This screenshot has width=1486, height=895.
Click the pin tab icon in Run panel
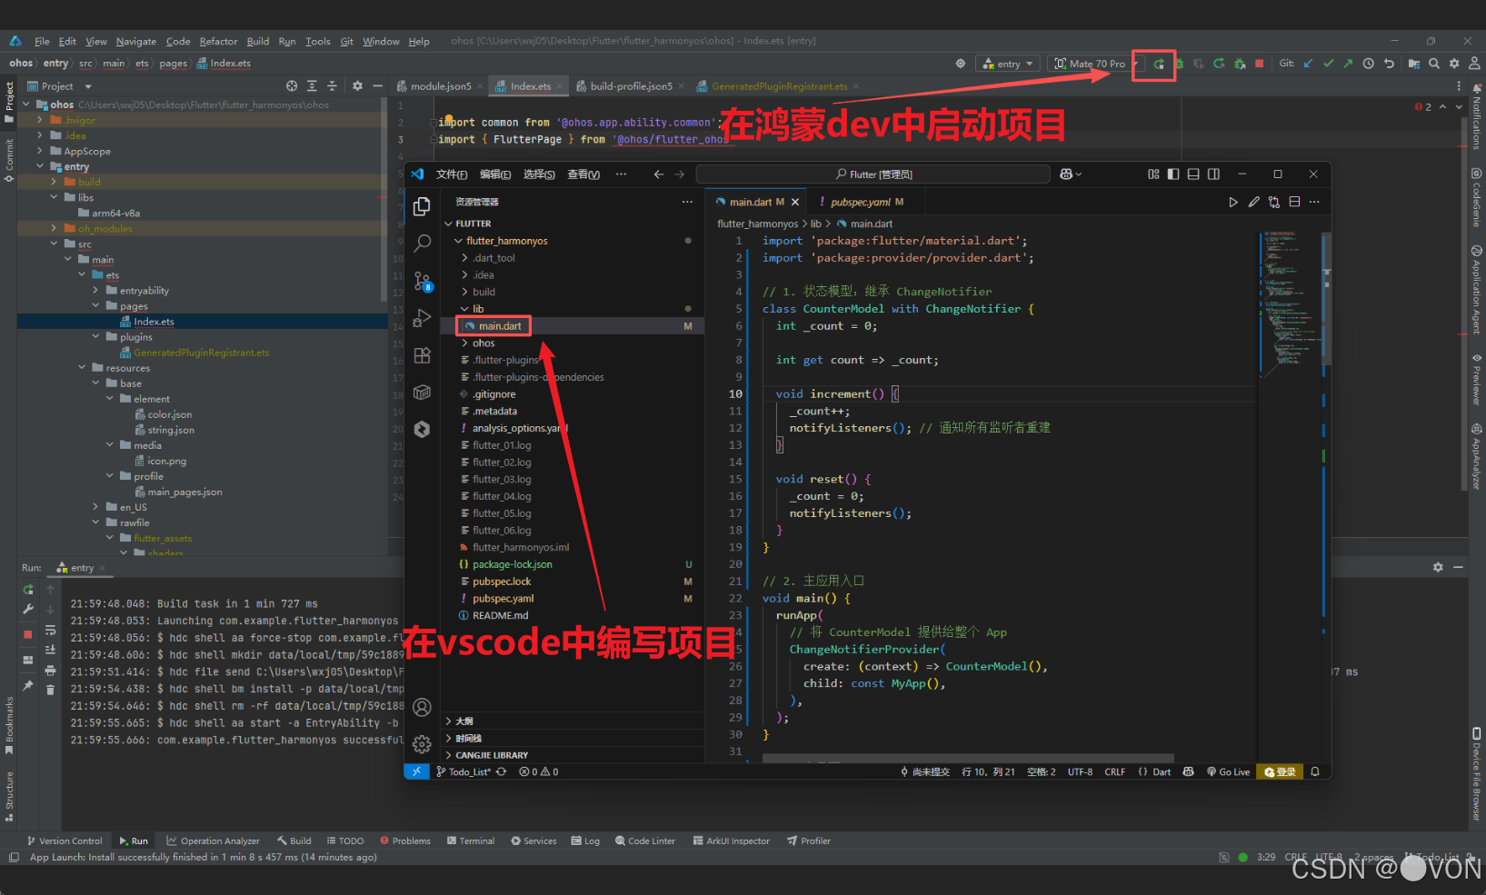coord(28,685)
